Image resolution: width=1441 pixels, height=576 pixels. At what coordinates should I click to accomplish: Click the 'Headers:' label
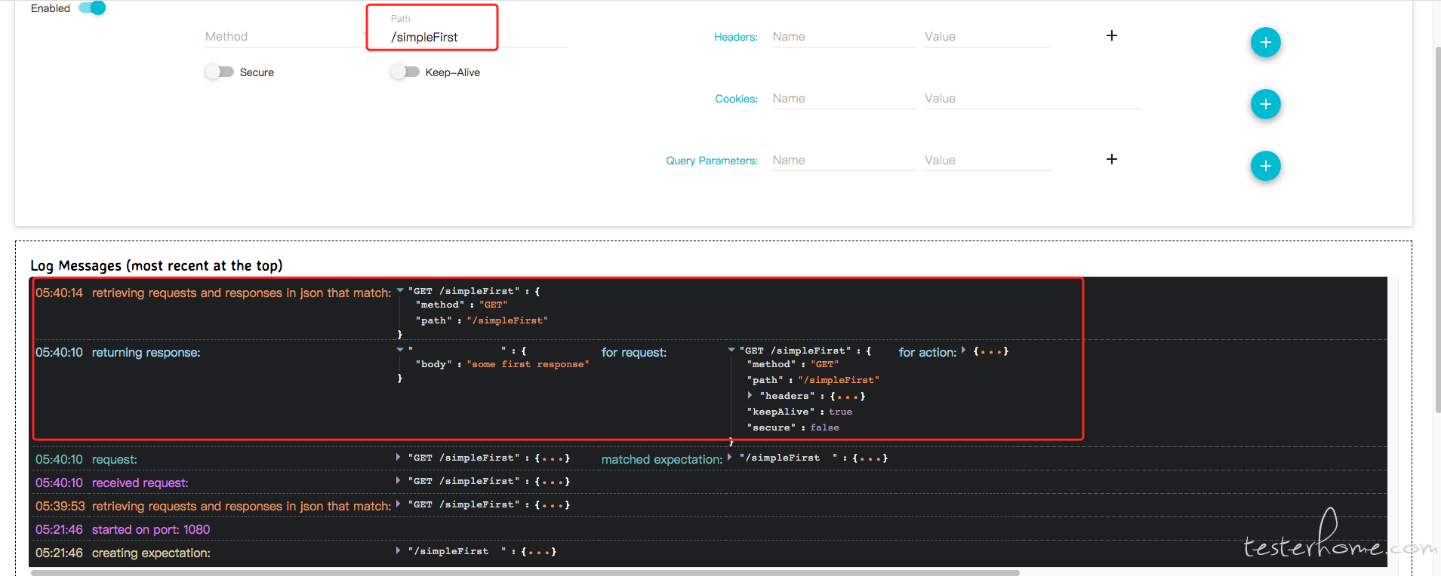pyautogui.click(x=736, y=37)
